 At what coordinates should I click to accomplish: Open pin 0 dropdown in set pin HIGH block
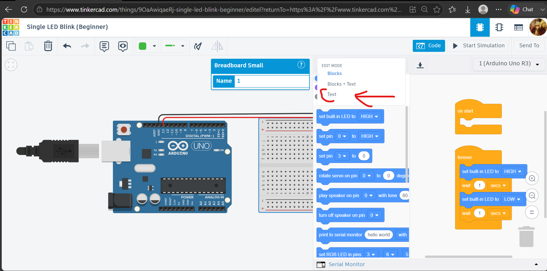click(x=342, y=136)
